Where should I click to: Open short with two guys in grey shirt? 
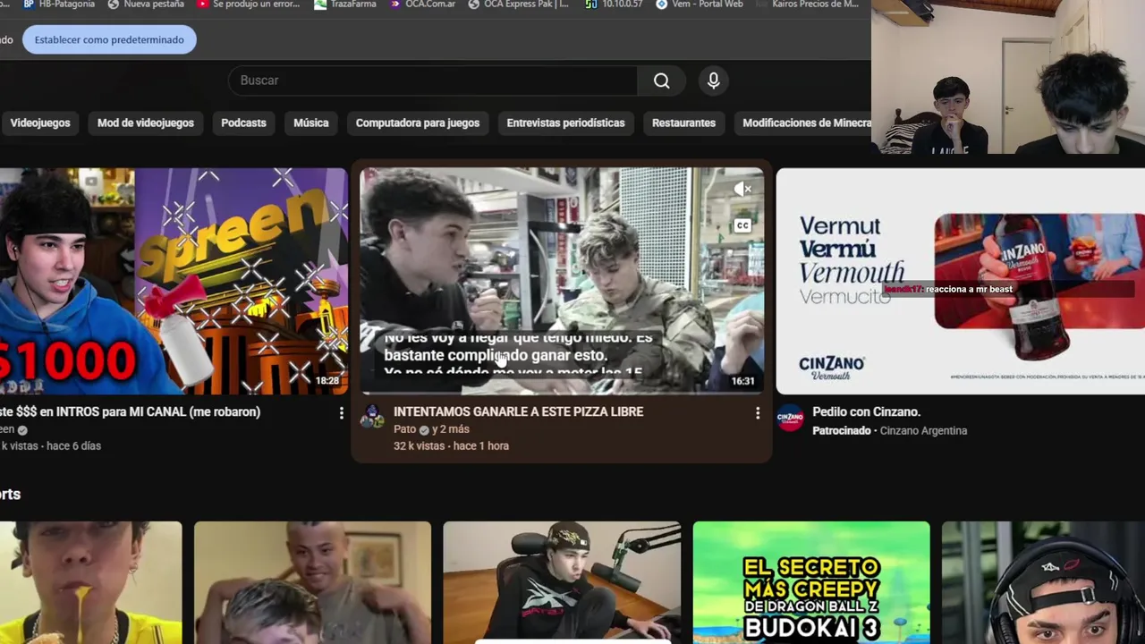312,582
